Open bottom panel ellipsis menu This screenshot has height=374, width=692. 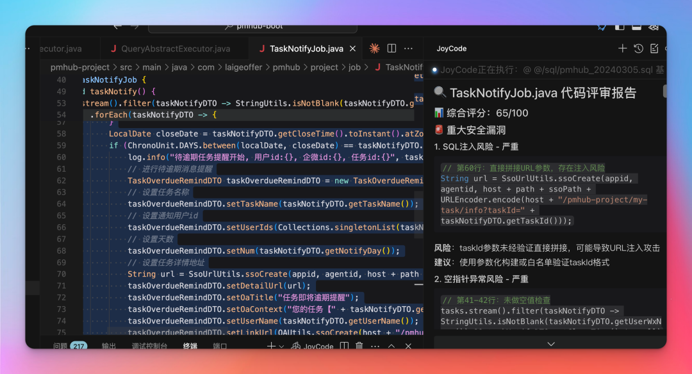(x=375, y=346)
